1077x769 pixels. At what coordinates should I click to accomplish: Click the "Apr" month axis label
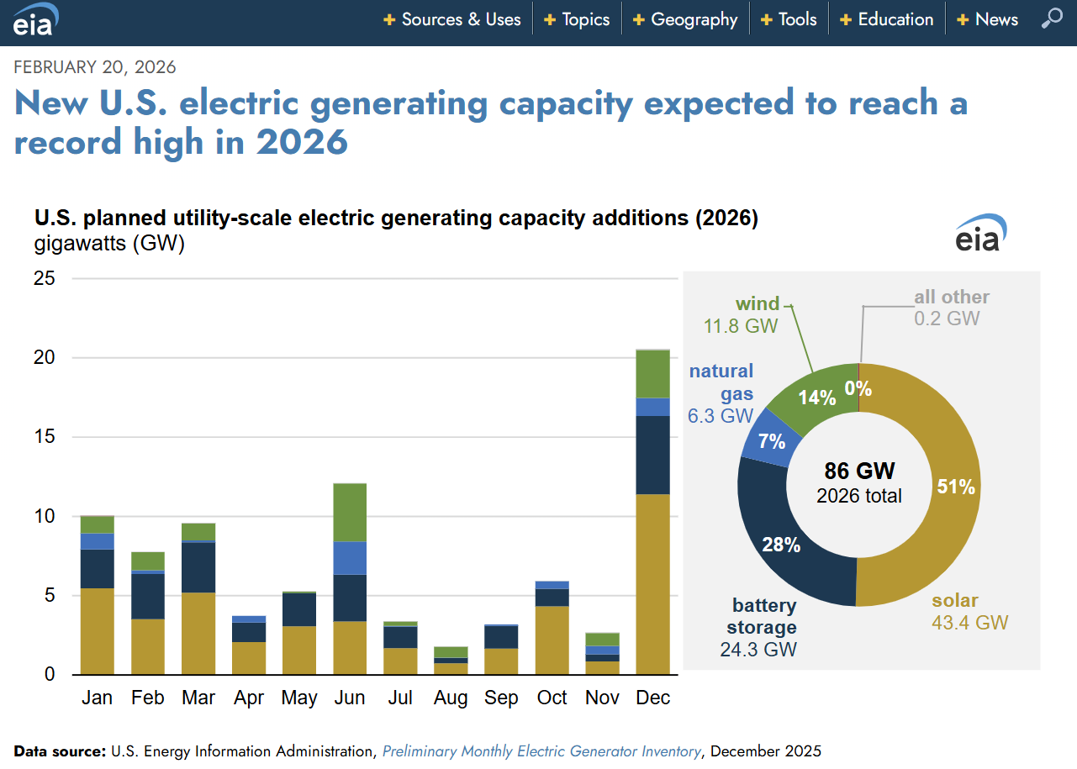point(249,698)
